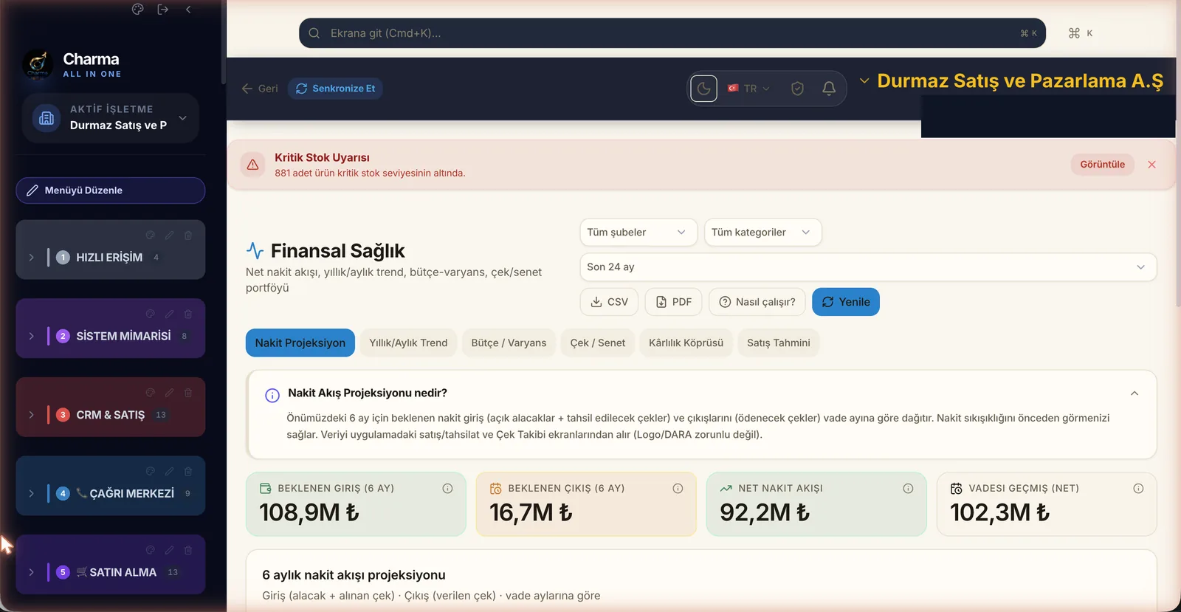Collapse the sidebar with the left chevron
The height and width of the screenshot is (612, 1181).
pos(188,9)
